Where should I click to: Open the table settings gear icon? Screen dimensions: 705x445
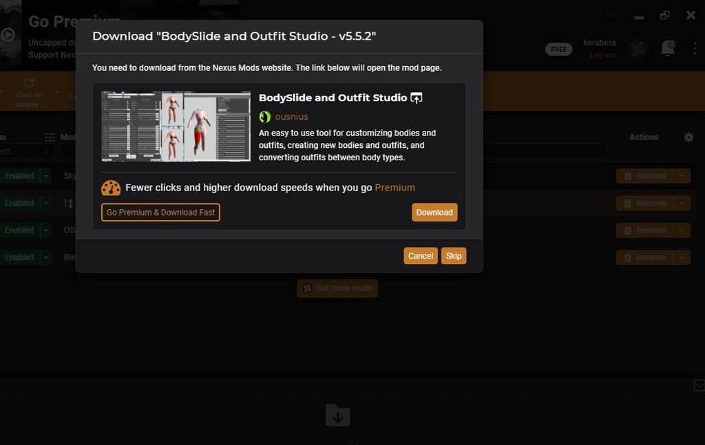tap(688, 138)
